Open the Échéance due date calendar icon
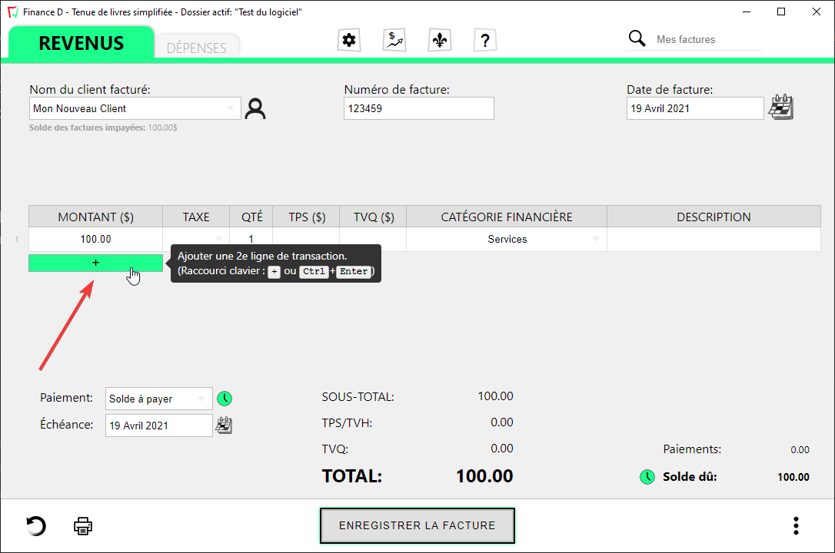The height and width of the screenshot is (553, 835). (x=224, y=426)
